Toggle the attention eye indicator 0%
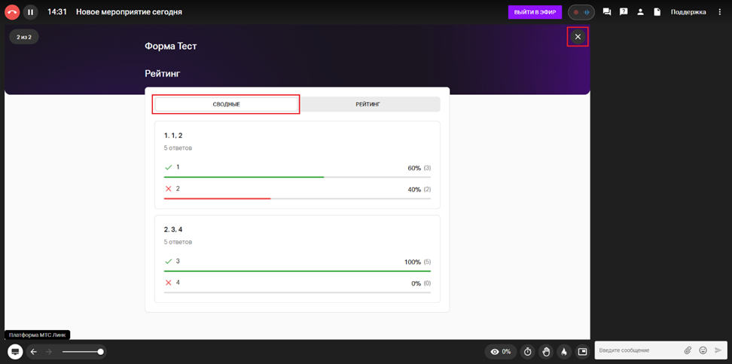This screenshot has width=732, height=364. 501,351
